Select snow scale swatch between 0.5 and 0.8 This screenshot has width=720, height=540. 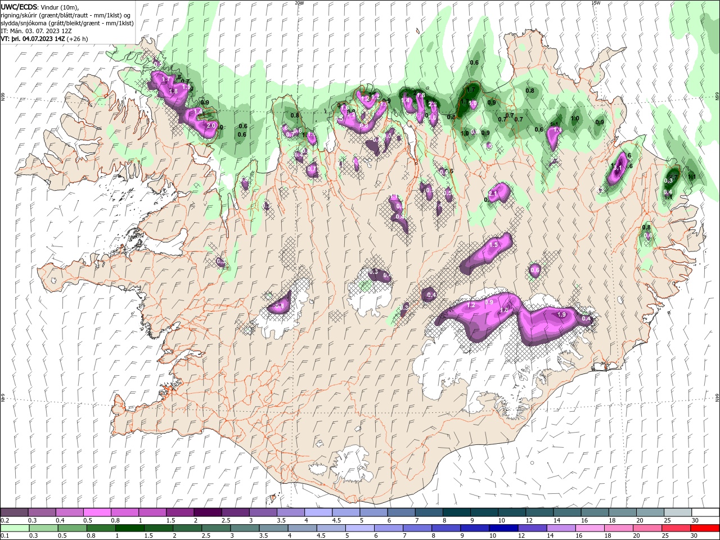[97, 512]
